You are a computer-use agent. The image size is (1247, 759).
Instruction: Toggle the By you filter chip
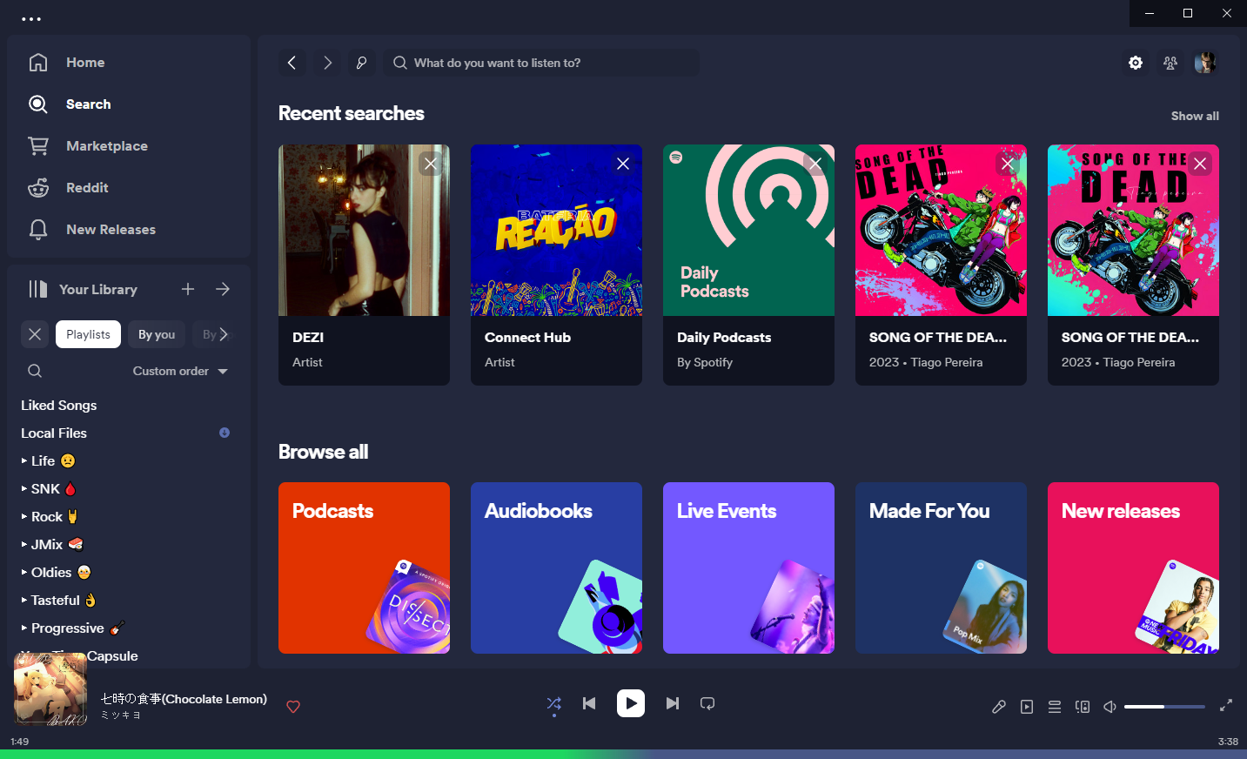click(157, 334)
